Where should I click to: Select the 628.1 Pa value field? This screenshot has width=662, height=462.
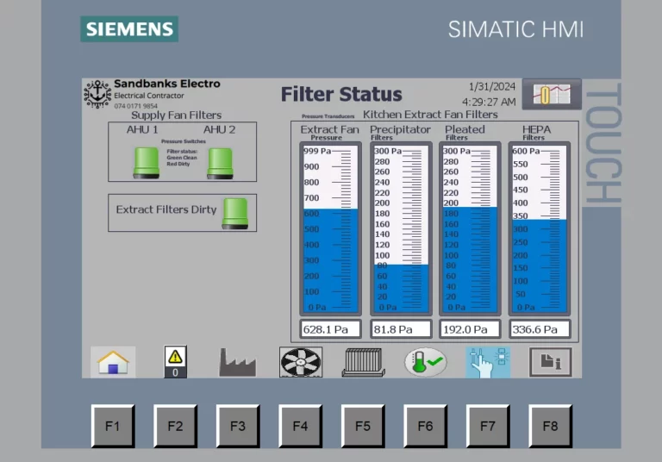(x=331, y=329)
